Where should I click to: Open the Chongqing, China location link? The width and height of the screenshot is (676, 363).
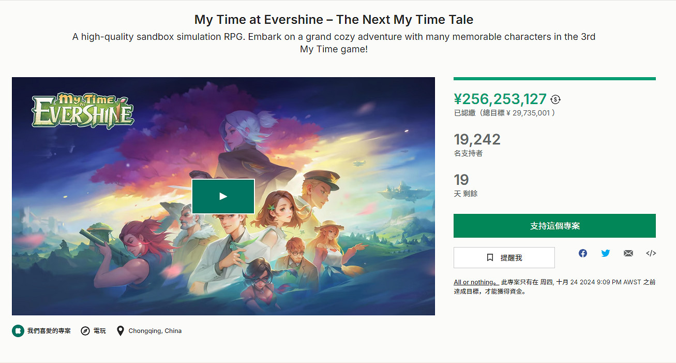point(155,331)
